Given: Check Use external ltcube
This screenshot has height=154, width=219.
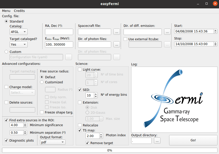Looking at the screenshot, I should click(x=126, y=39).
